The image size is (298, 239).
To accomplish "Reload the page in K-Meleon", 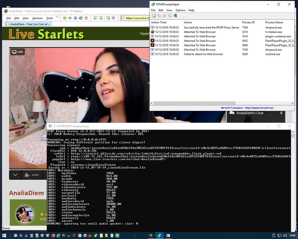I will coord(81,18).
